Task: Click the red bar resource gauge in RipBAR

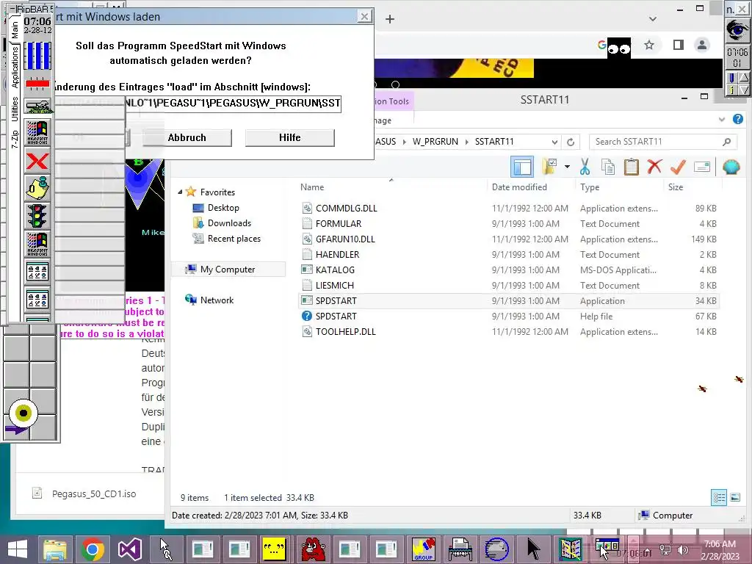Action: [37, 84]
